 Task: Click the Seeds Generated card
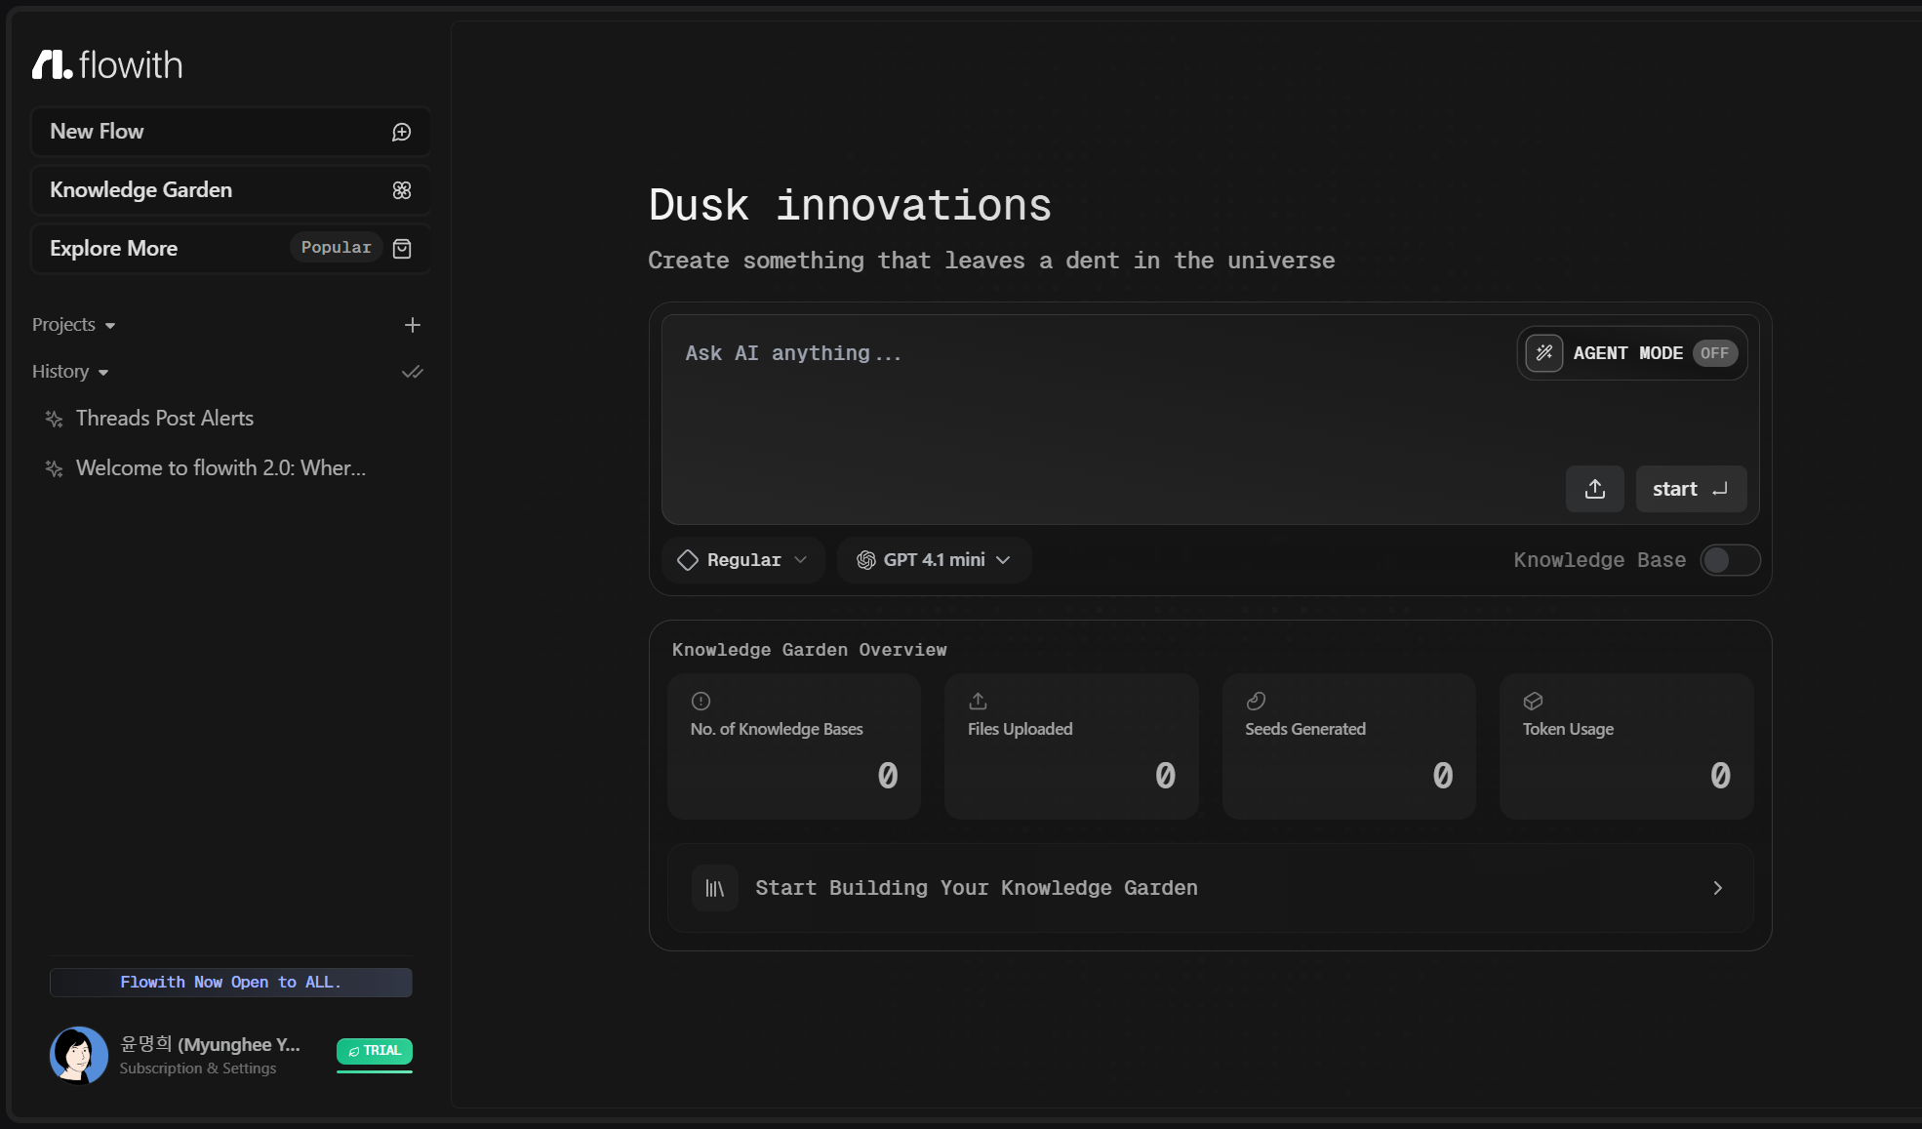point(1349,746)
